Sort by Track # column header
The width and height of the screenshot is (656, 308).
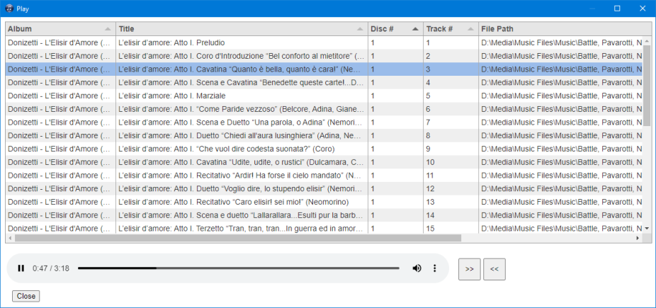451,29
